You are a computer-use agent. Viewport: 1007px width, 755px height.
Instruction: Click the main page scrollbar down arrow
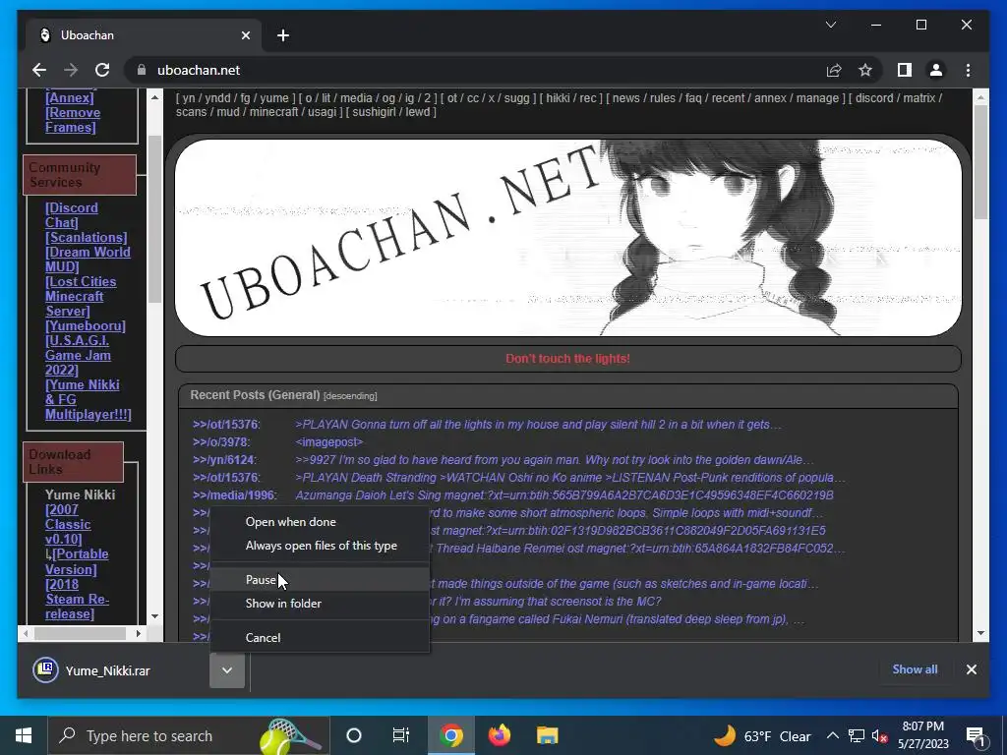point(980,633)
